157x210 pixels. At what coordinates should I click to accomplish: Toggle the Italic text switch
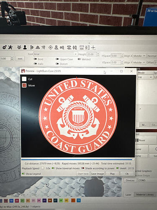pyautogui.click(x=35, y=64)
